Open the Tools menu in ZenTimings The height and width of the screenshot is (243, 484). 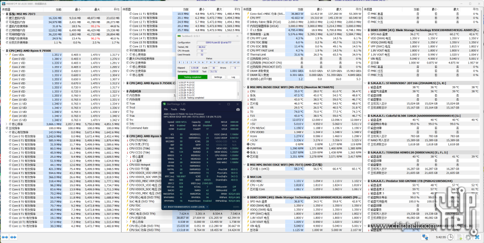click(174, 109)
